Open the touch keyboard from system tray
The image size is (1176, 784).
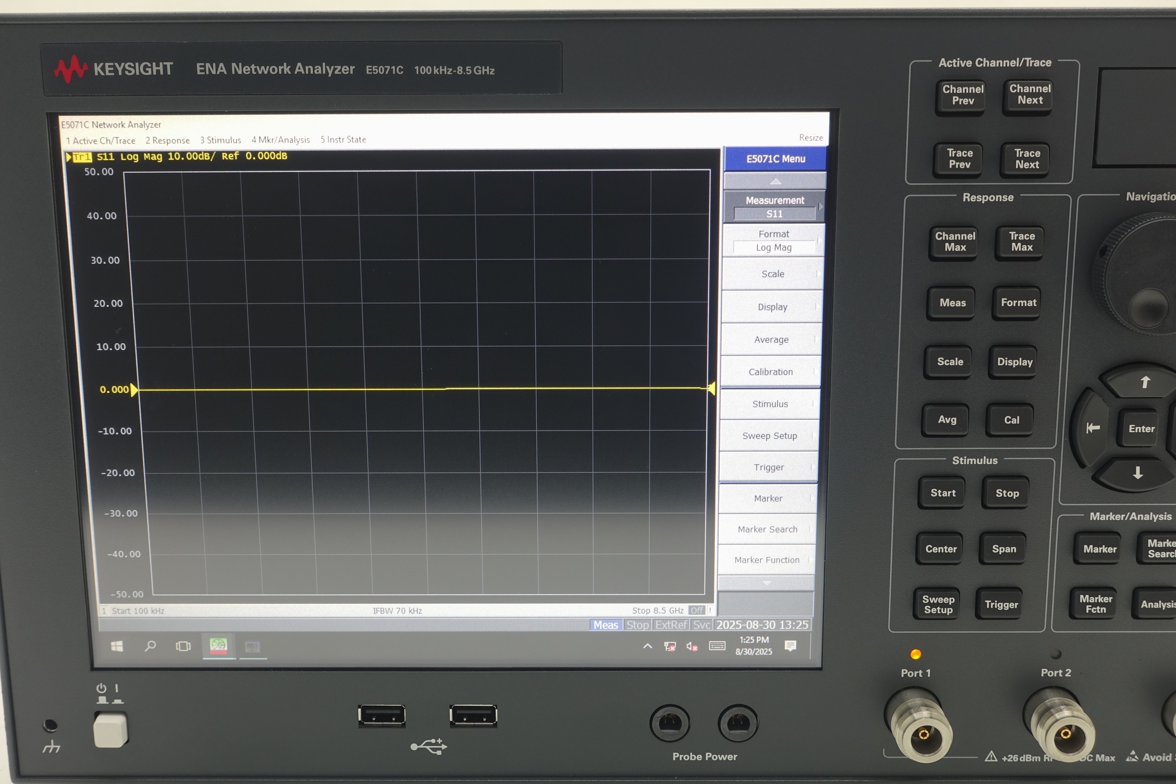716,646
